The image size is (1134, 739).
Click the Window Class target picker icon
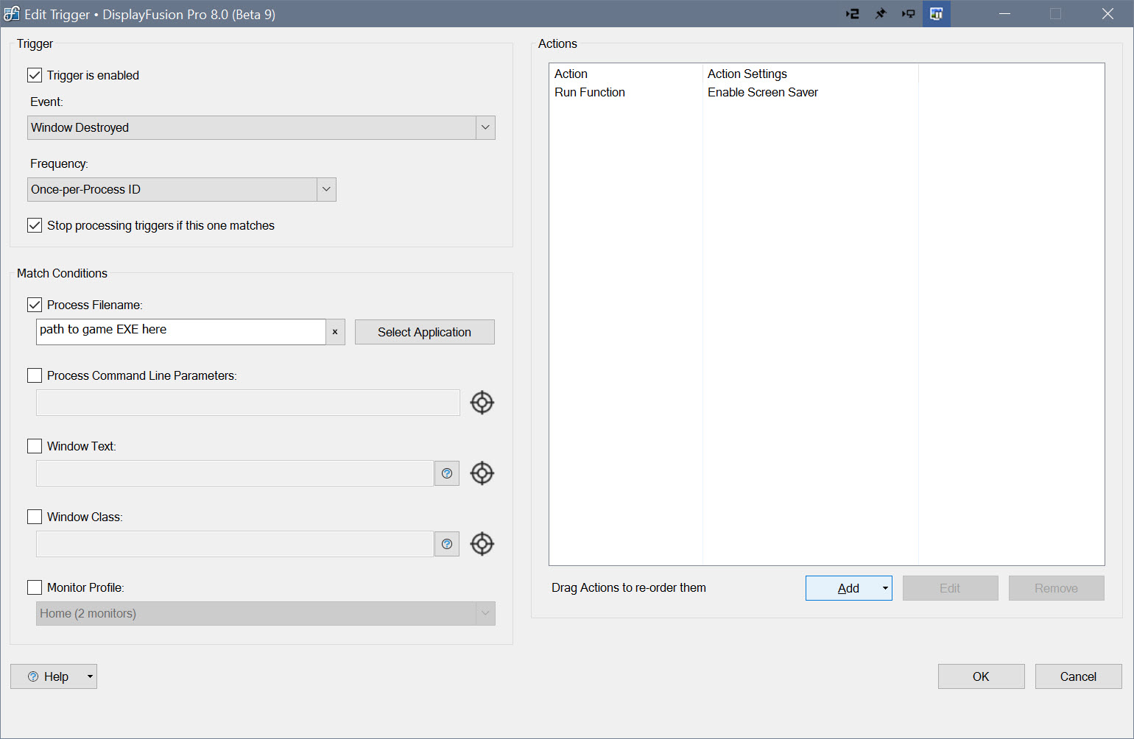click(482, 544)
